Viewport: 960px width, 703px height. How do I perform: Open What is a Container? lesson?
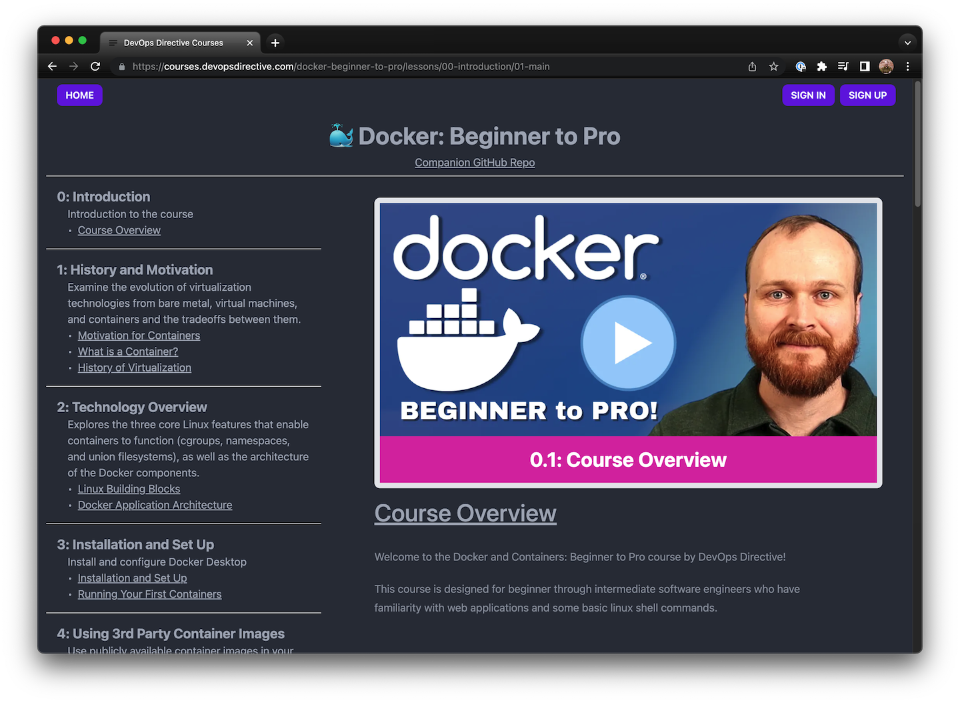click(x=128, y=351)
